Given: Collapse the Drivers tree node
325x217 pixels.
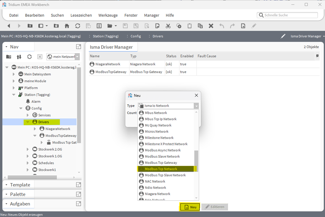Looking at the screenshot, I should pos(28,122).
